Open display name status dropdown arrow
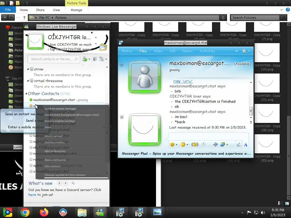The image size is (291, 218). click(x=96, y=38)
